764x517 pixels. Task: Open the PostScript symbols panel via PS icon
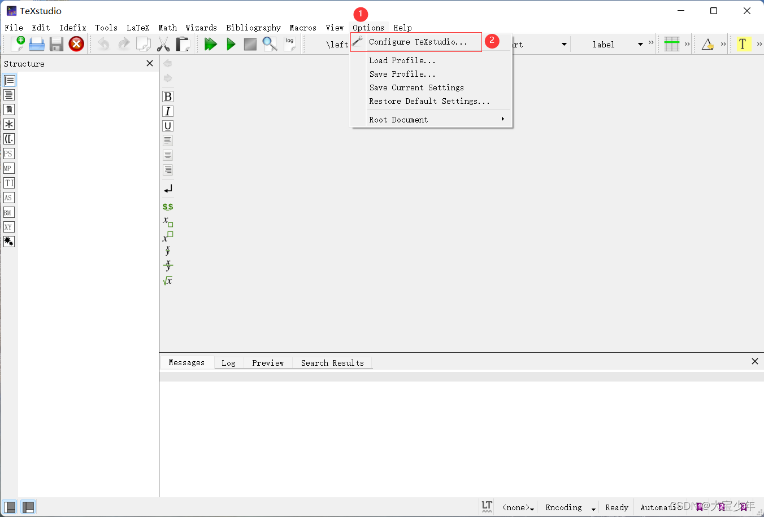click(x=8, y=153)
